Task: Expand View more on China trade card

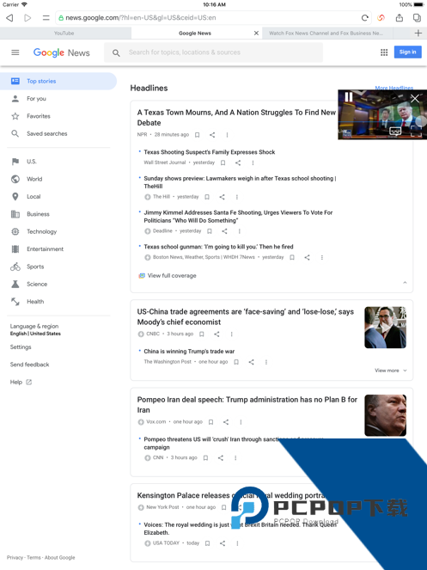Action: click(391, 371)
